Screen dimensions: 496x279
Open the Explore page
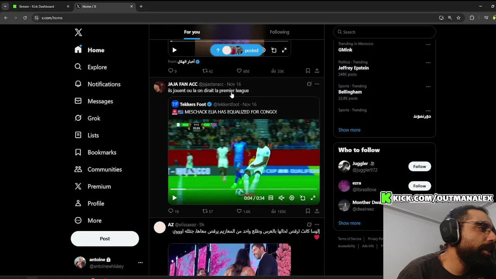tap(91, 67)
